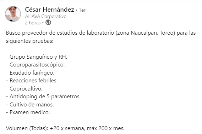The height and width of the screenshot is (134, 202).
Task: Click the 'siguientes pruebas:' text line
Action: point(29,41)
